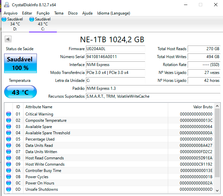Open the Função menu
The width and height of the screenshot is (223, 196).
point(43,13)
